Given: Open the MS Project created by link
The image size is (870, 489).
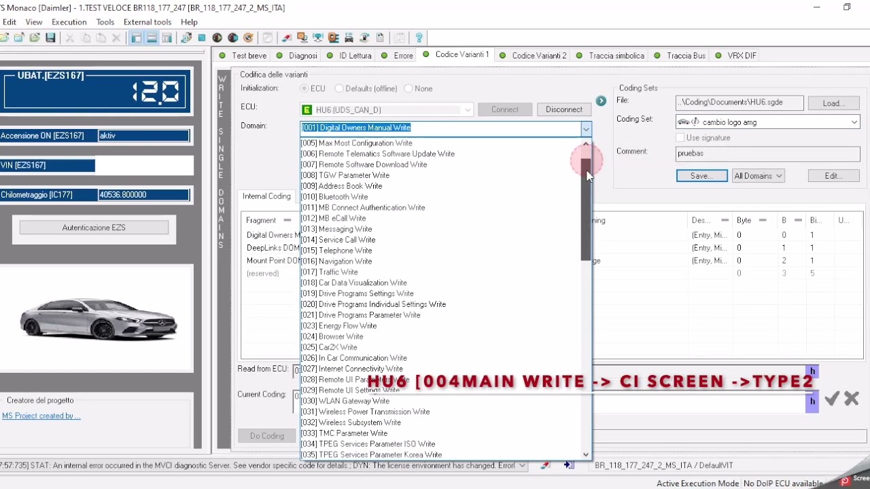Looking at the screenshot, I should 41,416.
